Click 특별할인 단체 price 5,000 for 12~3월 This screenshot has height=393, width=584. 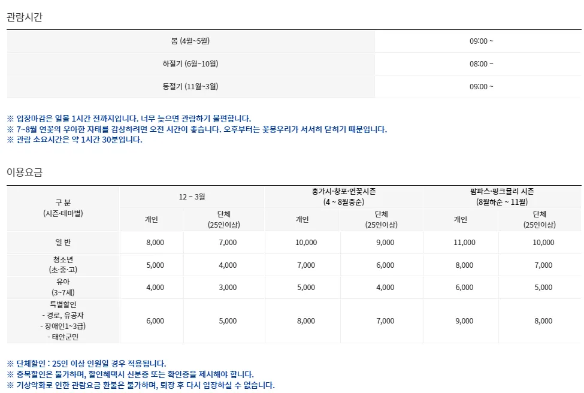pyautogui.click(x=228, y=321)
